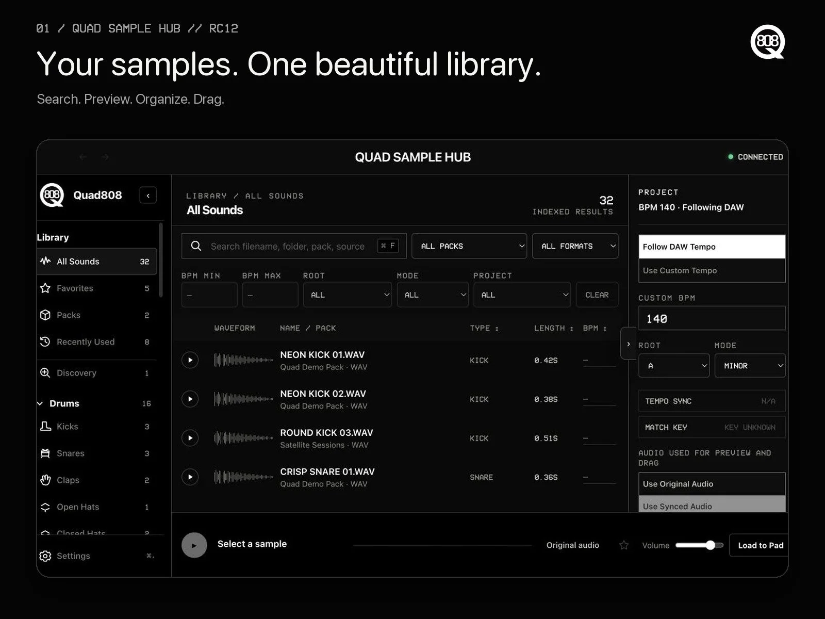Collapse the project panel with side chevron
The width and height of the screenshot is (825, 619).
628,343
